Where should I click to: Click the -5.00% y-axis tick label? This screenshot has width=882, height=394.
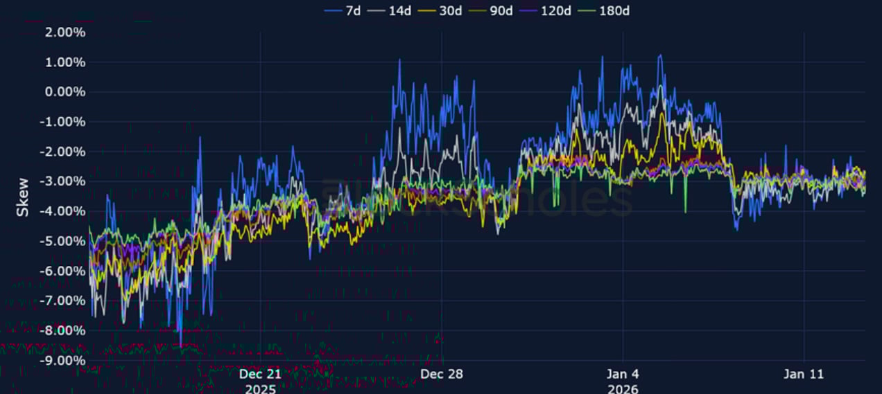click(x=64, y=241)
